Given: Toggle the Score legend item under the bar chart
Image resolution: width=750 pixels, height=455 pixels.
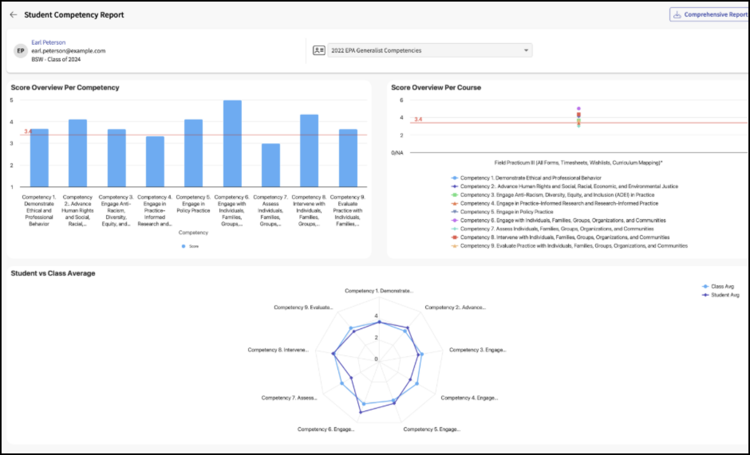Looking at the screenshot, I should (x=190, y=246).
